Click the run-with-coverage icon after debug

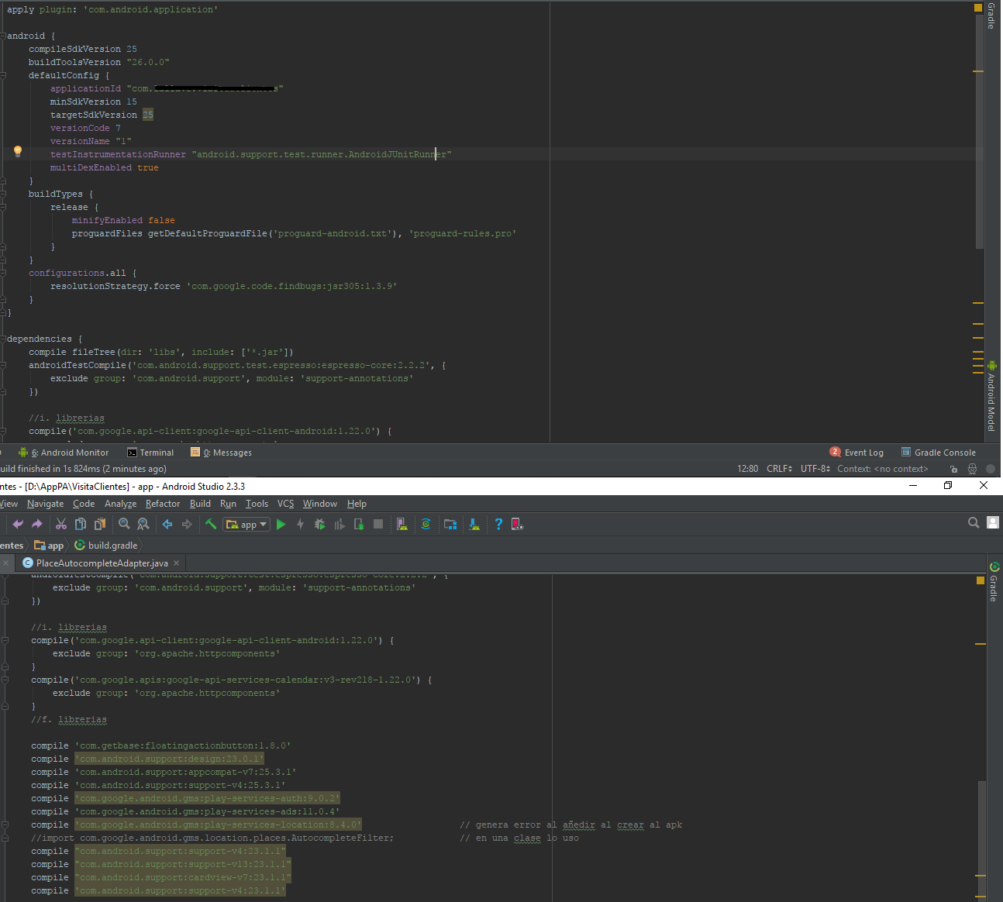(339, 525)
